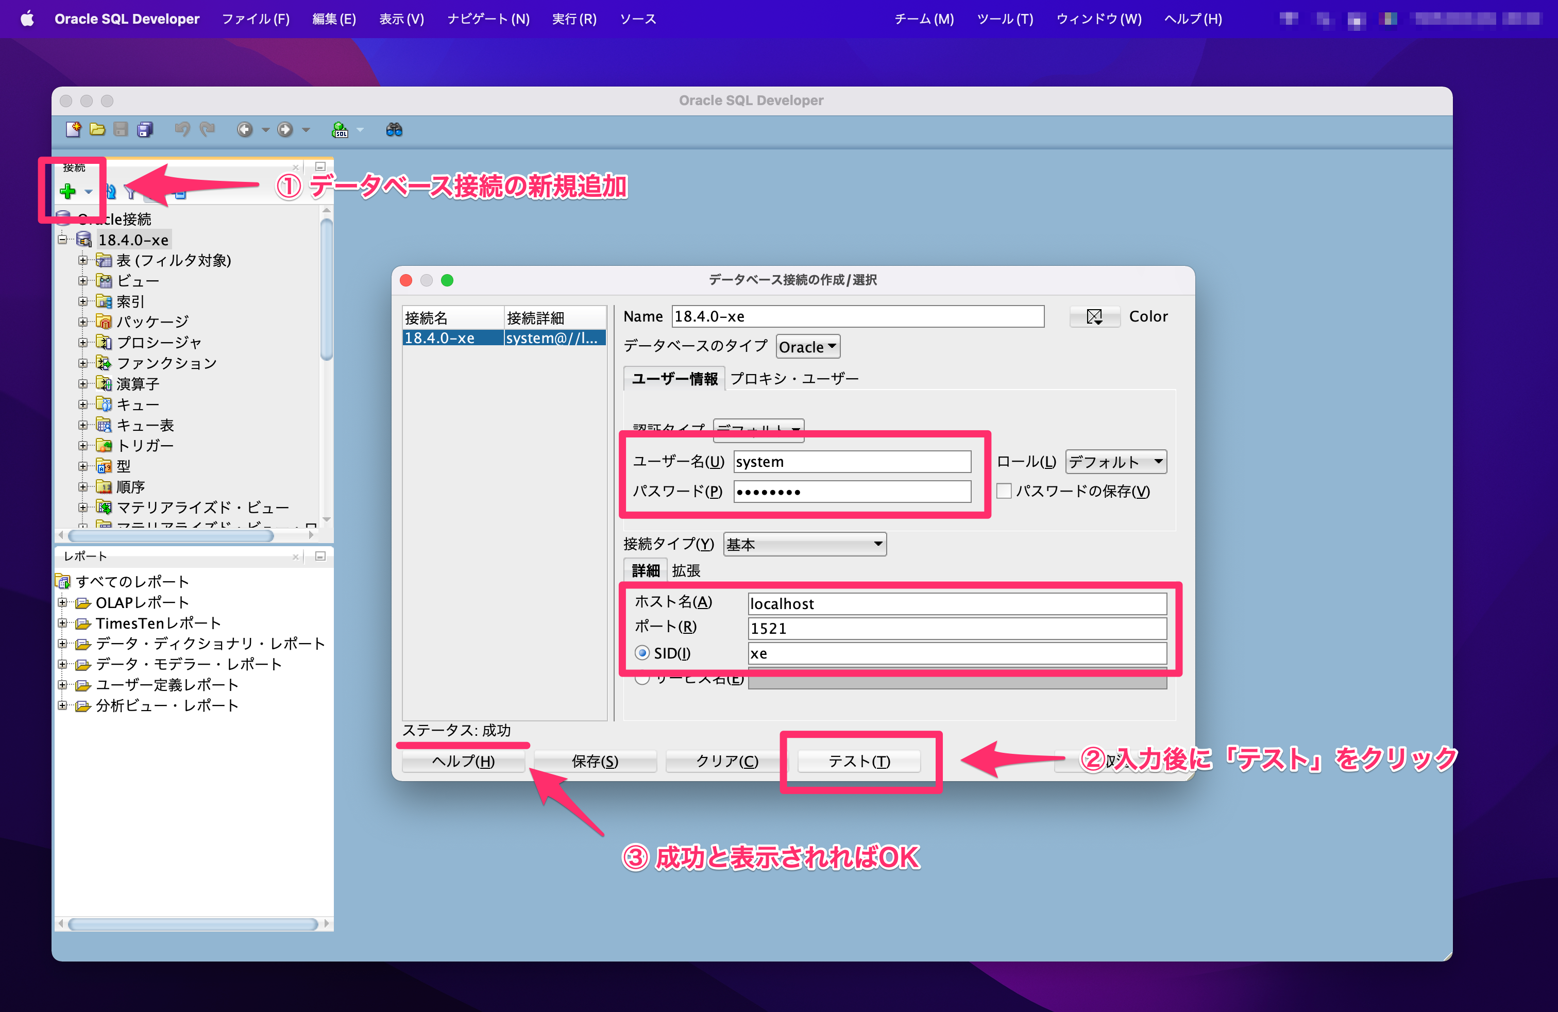
Task: Open the ツール(T) menu
Action: point(1004,19)
